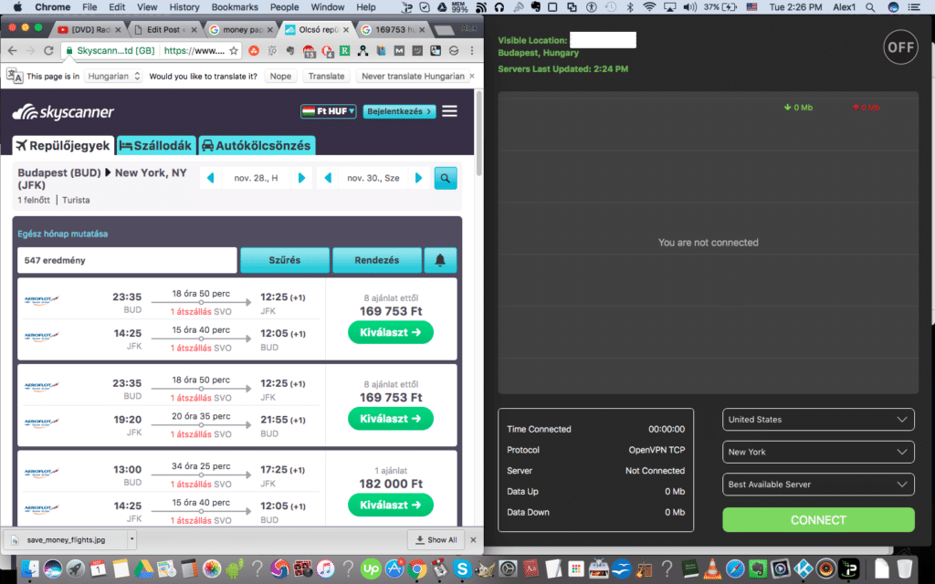Open the Skyscanner hamburger menu
The width and height of the screenshot is (935, 584).
(x=449, y=111)
